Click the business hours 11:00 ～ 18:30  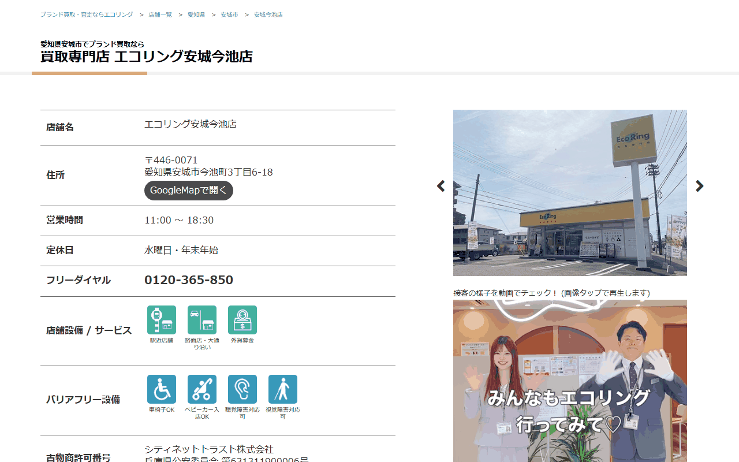click(179, 220)
